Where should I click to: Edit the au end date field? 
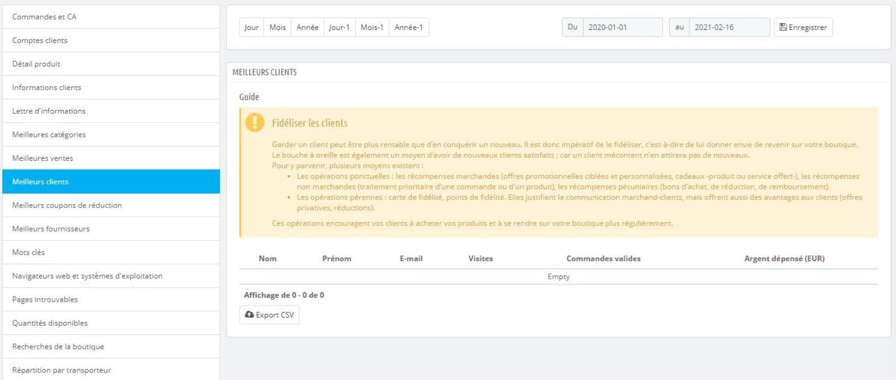[729, 27]
